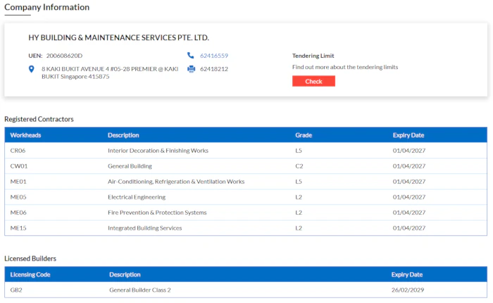Select the CR06 workhead row

18,151
